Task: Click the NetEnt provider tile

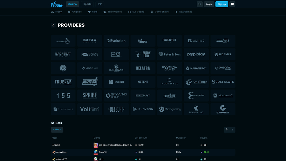Action: 143,82
